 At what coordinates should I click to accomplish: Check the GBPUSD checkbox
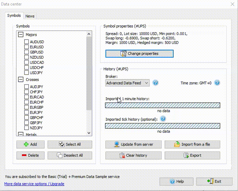[26, 52]
